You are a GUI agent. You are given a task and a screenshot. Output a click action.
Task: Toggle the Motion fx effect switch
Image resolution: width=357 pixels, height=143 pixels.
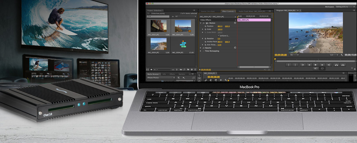tap(203, 23)
